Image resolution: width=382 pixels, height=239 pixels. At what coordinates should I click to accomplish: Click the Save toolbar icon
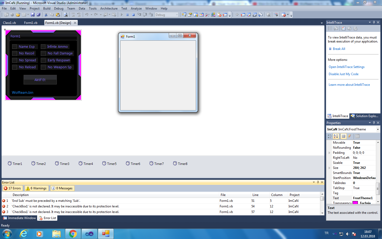(33, 15)
